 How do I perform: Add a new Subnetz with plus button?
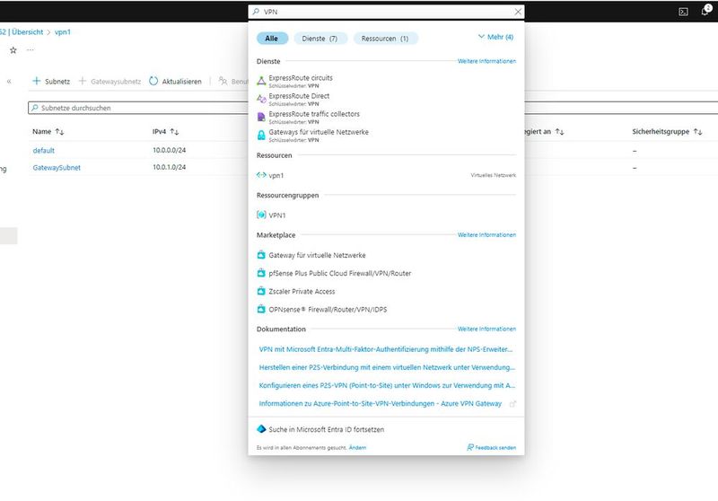51,81
